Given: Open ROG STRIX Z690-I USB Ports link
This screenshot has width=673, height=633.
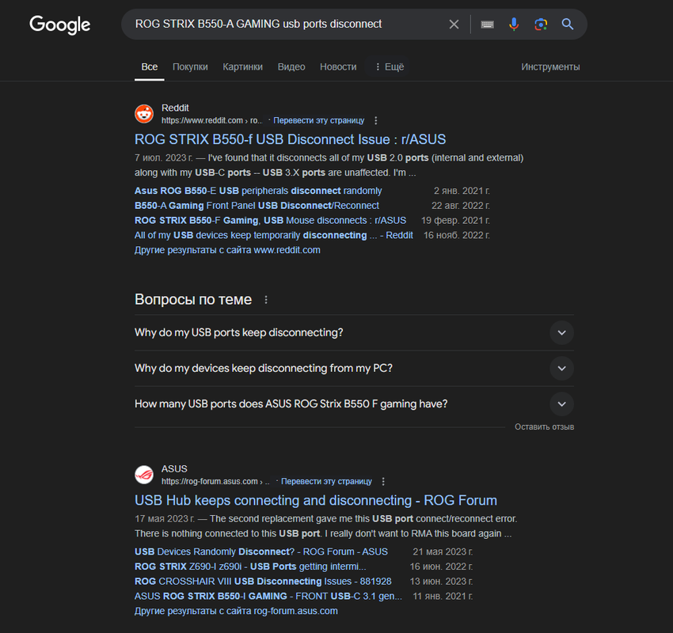Looking at the screenshot, I should pyautogui.click(x=250, y=567).
